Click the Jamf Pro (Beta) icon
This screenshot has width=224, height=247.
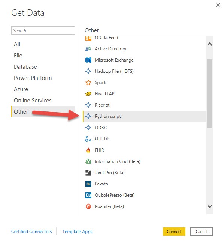[x=88, y=173]
